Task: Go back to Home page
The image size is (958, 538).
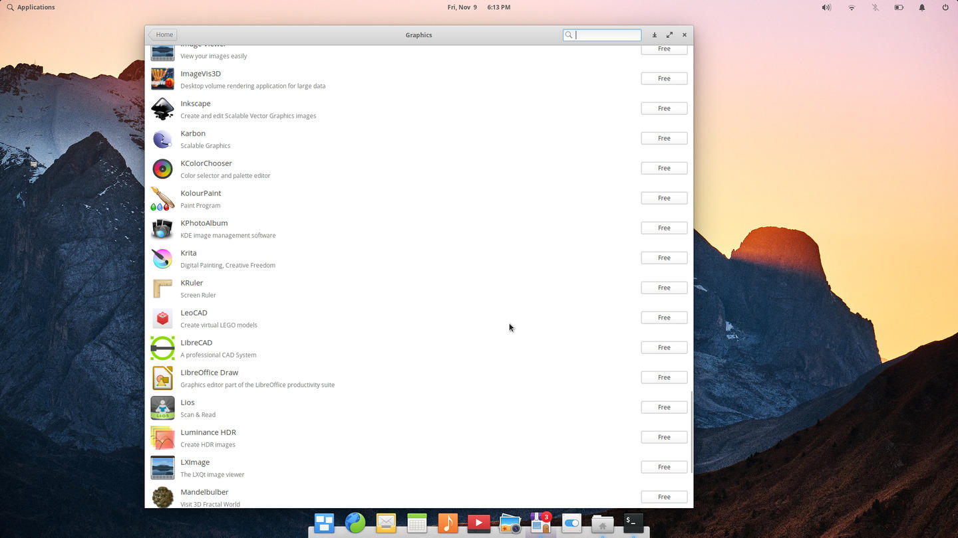Action: [x=163, y=35]
